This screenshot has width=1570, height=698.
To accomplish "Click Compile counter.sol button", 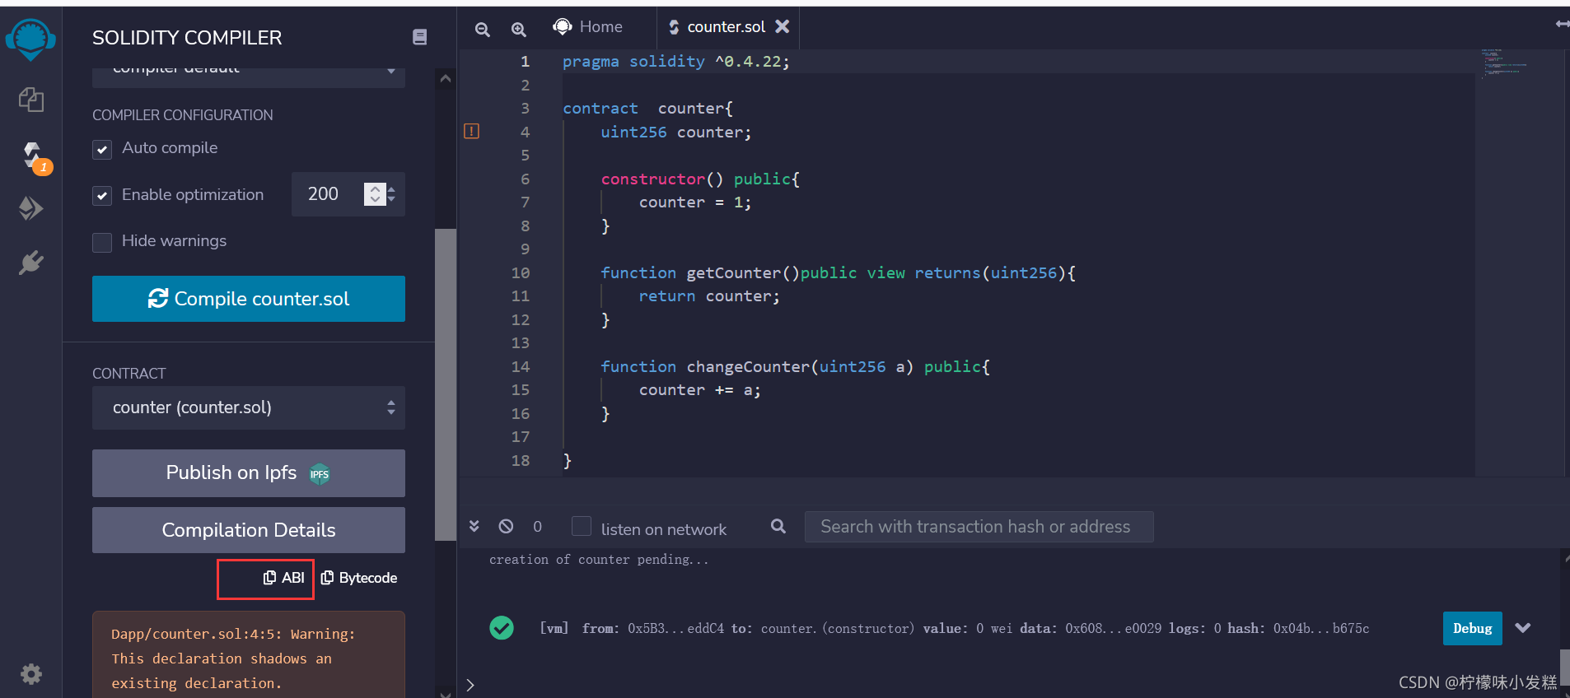I will 249,299.
